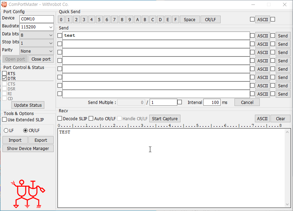
Task: Clear the Recv window
Action: [x=281, y=119]
